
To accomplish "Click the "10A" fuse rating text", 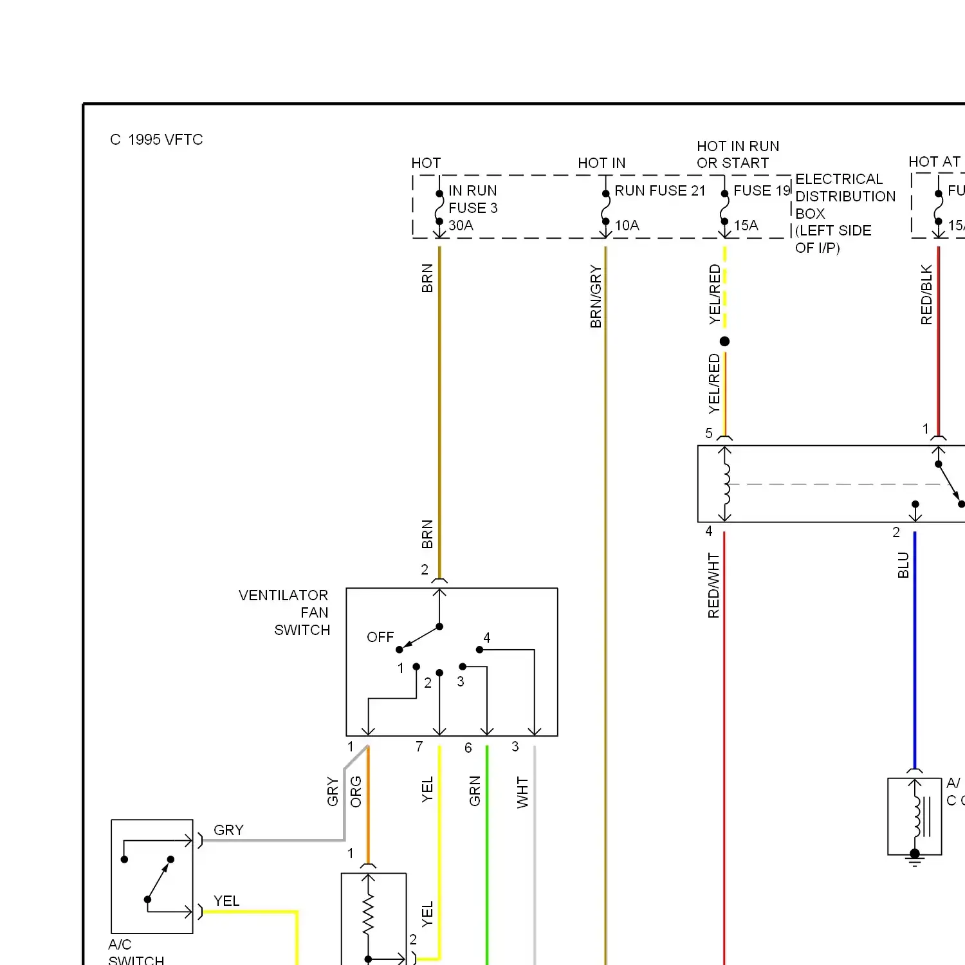I will 627,225.
